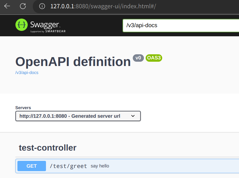Screen dimensions: 239x178
Task: Click the GET method button
Action: [x=32, y=166]
